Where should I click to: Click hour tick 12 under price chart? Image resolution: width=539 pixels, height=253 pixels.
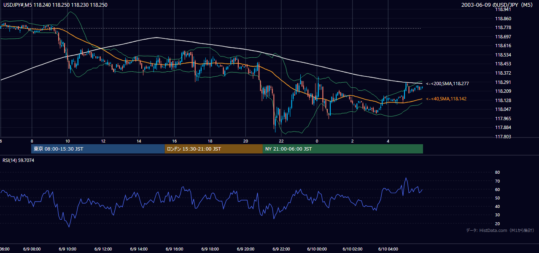click(103, 141)
